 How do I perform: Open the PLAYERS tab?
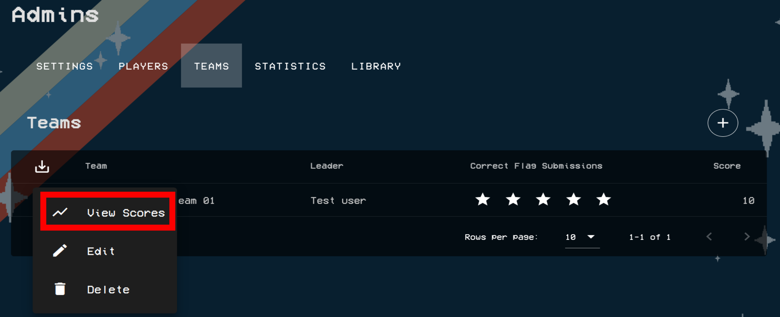click(x=143, y=66)
